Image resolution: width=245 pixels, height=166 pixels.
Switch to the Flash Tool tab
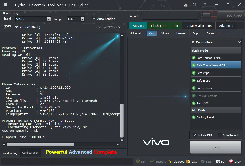(x=158, y=26)
